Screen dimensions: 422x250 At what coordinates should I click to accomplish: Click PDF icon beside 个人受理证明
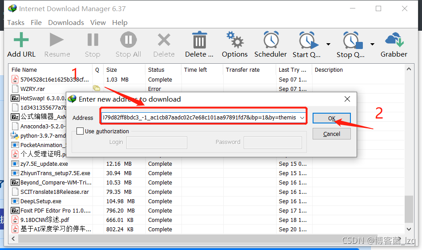(15, 154)
